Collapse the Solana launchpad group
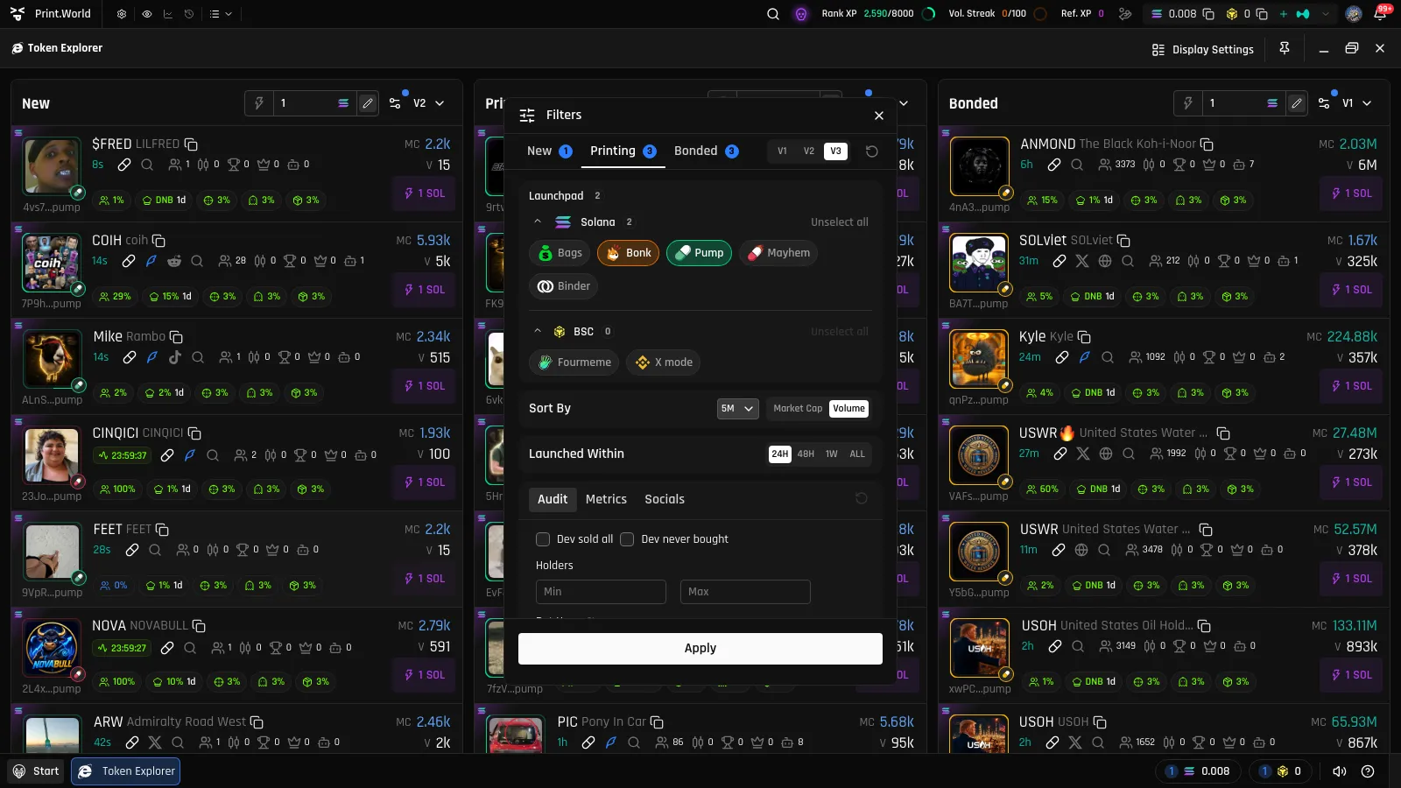 tap(538, 222)
